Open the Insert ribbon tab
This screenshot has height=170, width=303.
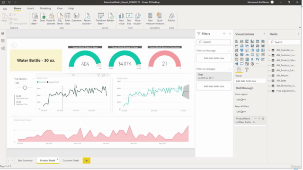pyautogui.click(x=30, y=8)
